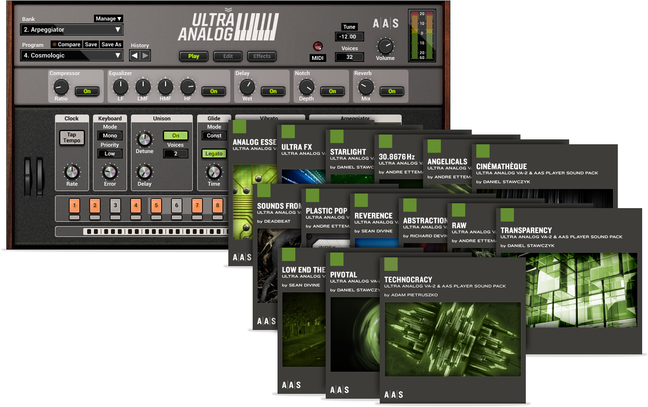
Task: Click the MIDI activity indicator
Action: tap(317, 47)
